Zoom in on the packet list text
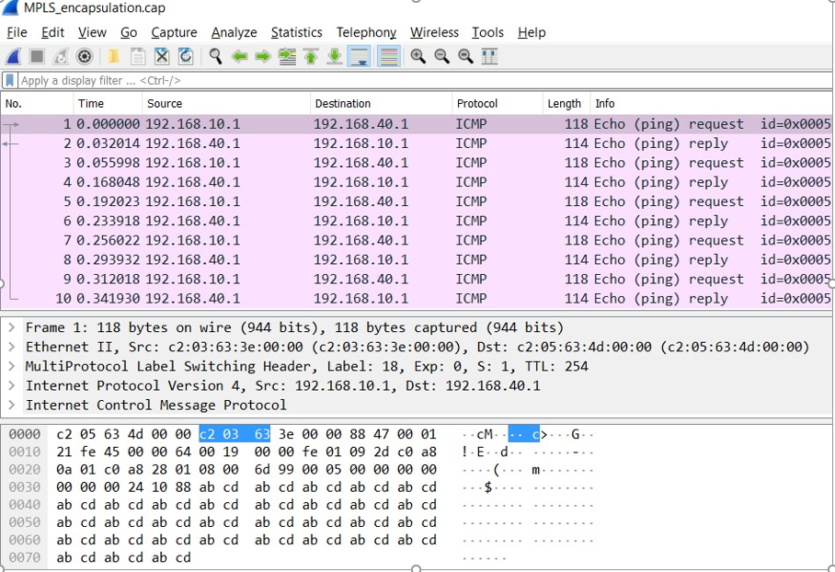Viewport: 835px width, 572px height. point(416,56)
